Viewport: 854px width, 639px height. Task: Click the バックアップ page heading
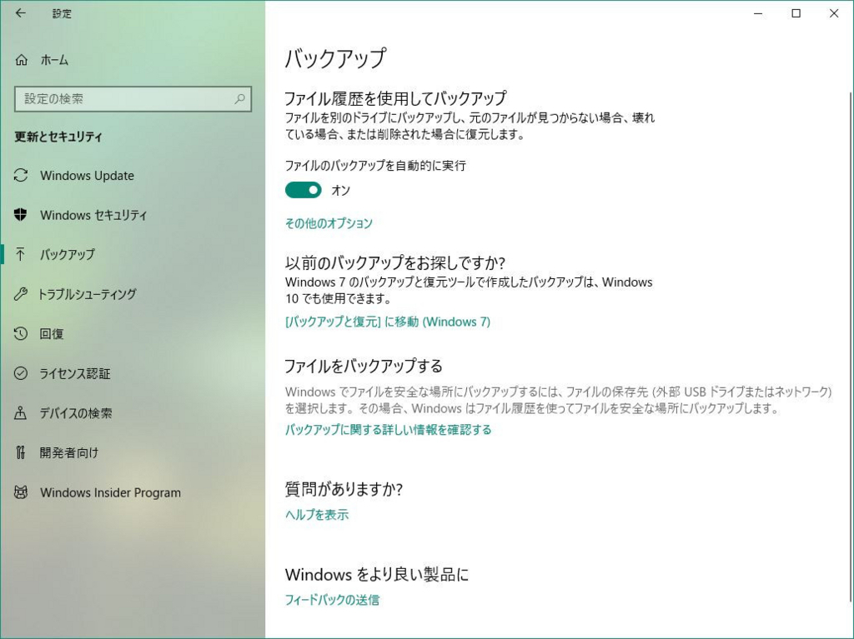335,58
